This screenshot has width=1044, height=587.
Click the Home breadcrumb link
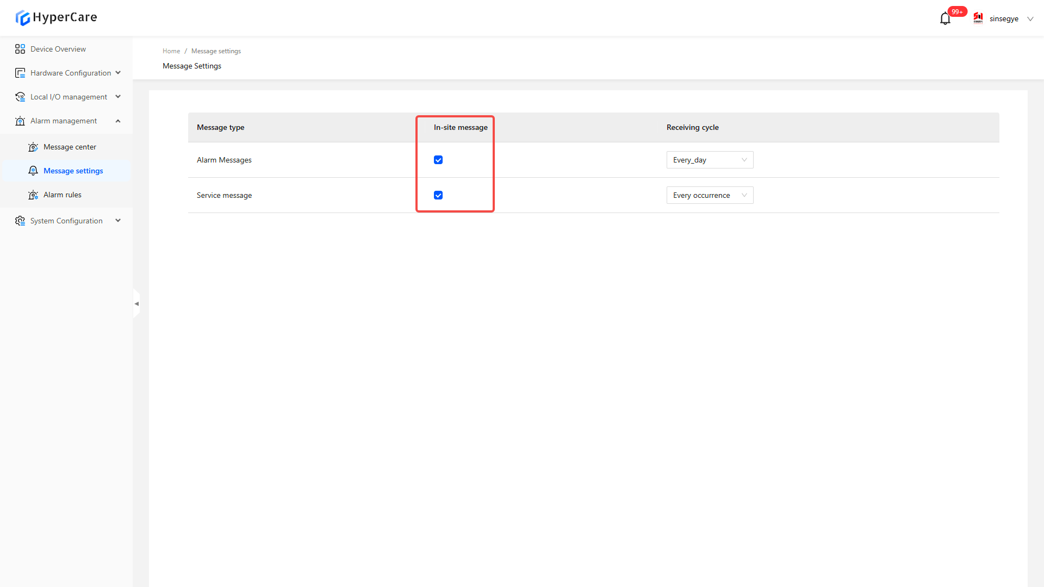pyautogui.click(x=171, y=51)
